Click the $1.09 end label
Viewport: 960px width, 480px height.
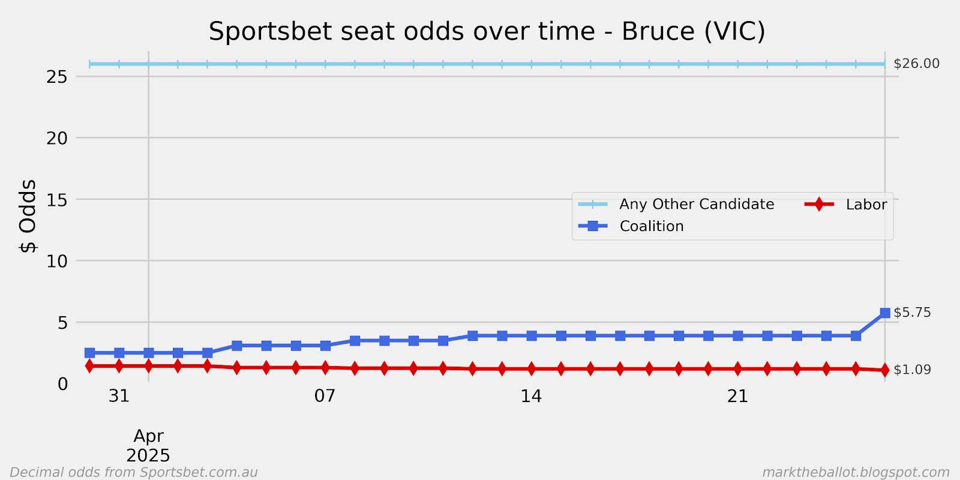click(x=912, y=370)
